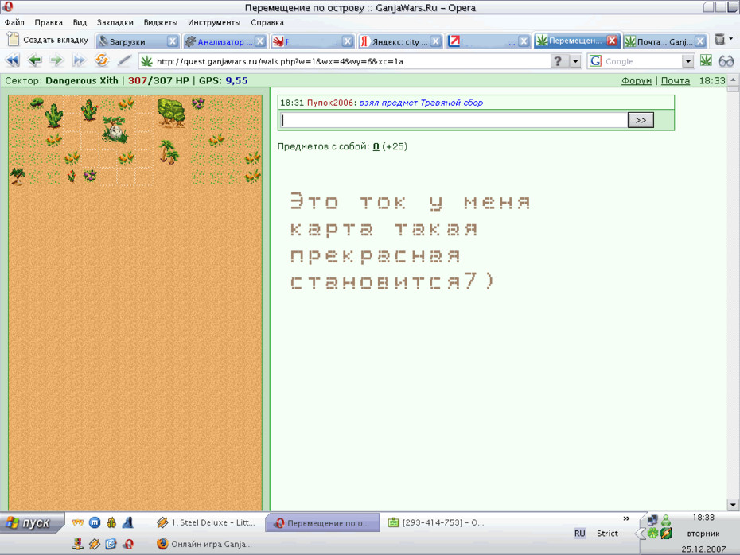Expand the system tray with the arrow
Image resolution: width=740 pixels, height=555 pixels.
coord(640,534)
